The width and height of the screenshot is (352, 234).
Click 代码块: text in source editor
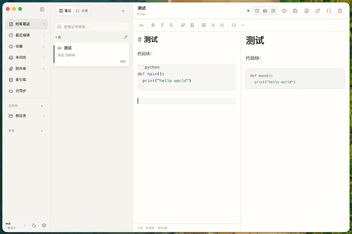click(x=145, y=54)
